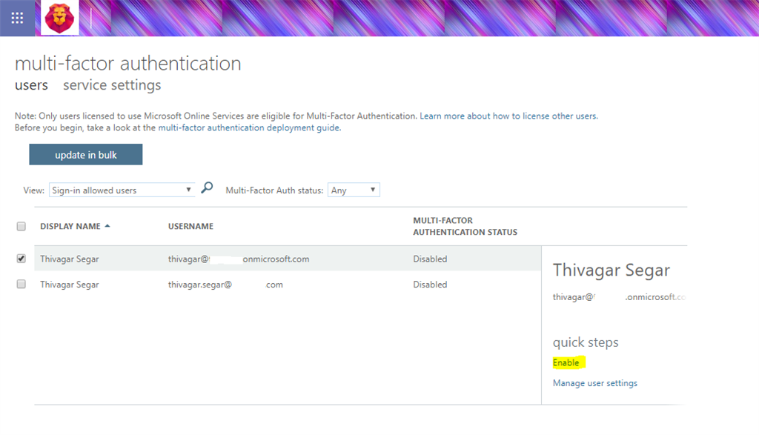Uncheck the thivagar@ onmicrosoft.com user row
The width and height of the screenshot is (759, 435).
coord(21,259)
